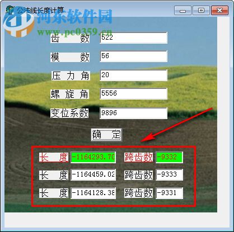Viewport: 234px width, 232px height.
Task: Click the red 长度 label
Action: pos(54,158)
